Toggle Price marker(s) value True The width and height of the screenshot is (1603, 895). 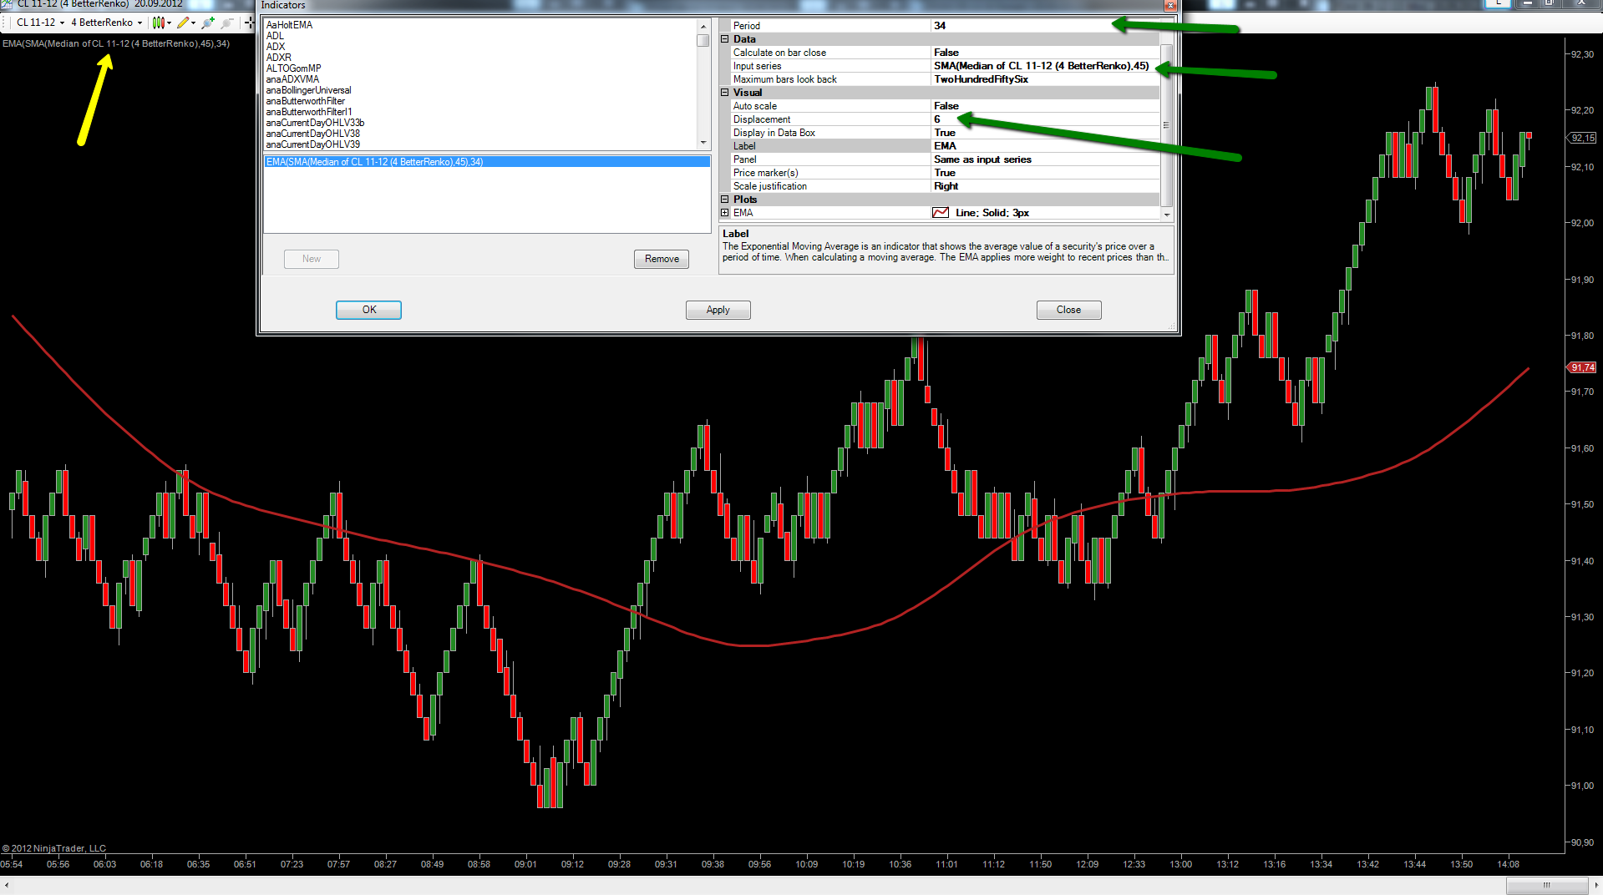point(1044,173)
